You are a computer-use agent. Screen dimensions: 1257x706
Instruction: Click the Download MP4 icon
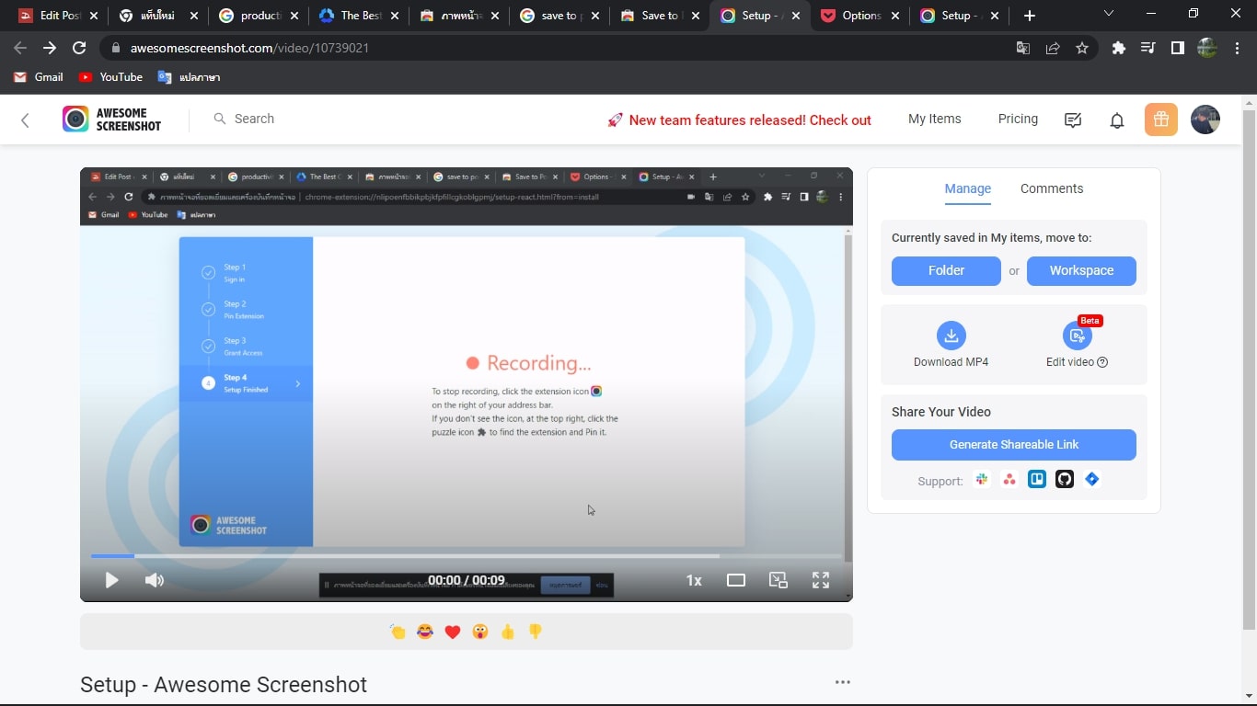[x=951, y=336]
